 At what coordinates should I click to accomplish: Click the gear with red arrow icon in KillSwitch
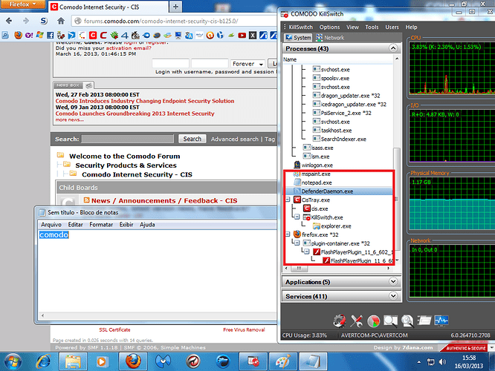[340, 321]
